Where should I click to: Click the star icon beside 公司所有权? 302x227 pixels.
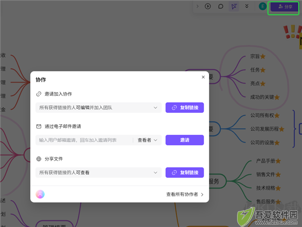(x=277, y=116)
